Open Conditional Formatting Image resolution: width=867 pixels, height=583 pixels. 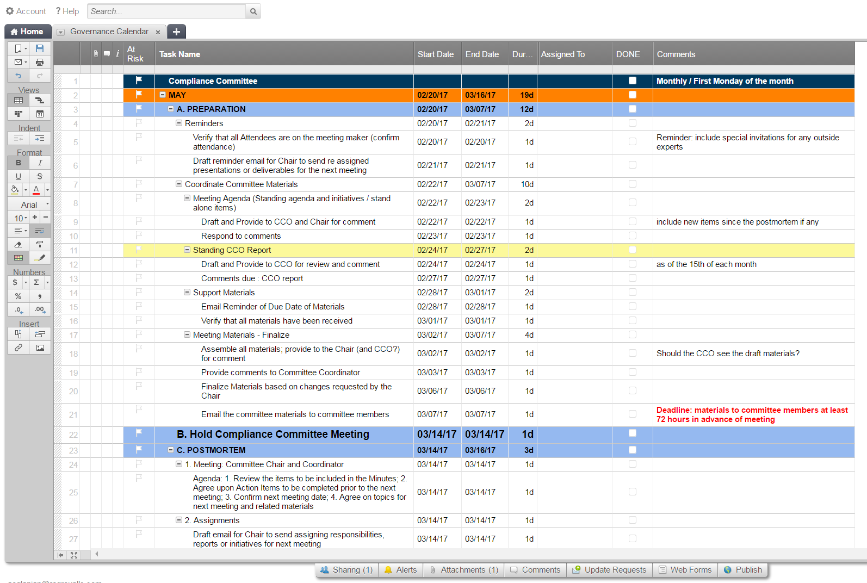tap(18, 258)
